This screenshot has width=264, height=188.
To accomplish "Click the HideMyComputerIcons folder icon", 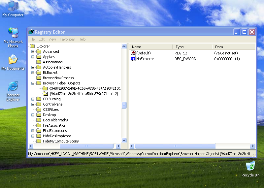I will click(39, 141).
